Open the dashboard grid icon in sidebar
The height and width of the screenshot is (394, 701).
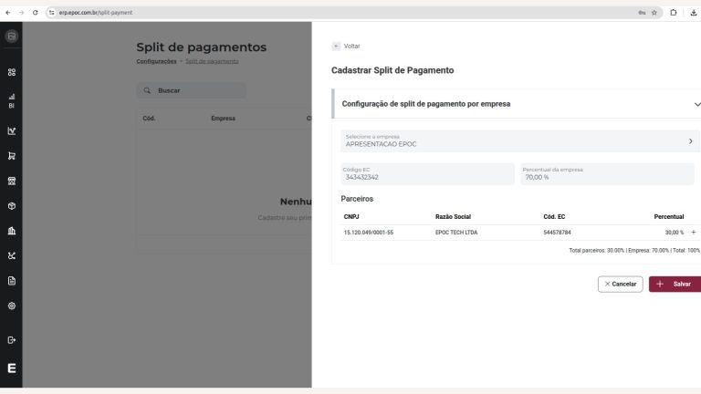(x=12, y=72)
